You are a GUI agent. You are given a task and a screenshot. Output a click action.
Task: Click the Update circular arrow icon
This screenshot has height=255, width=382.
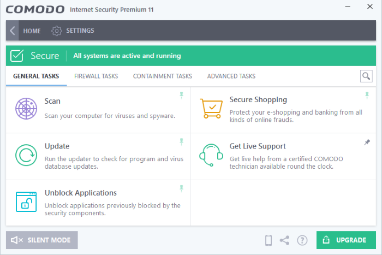coord(26,155)
